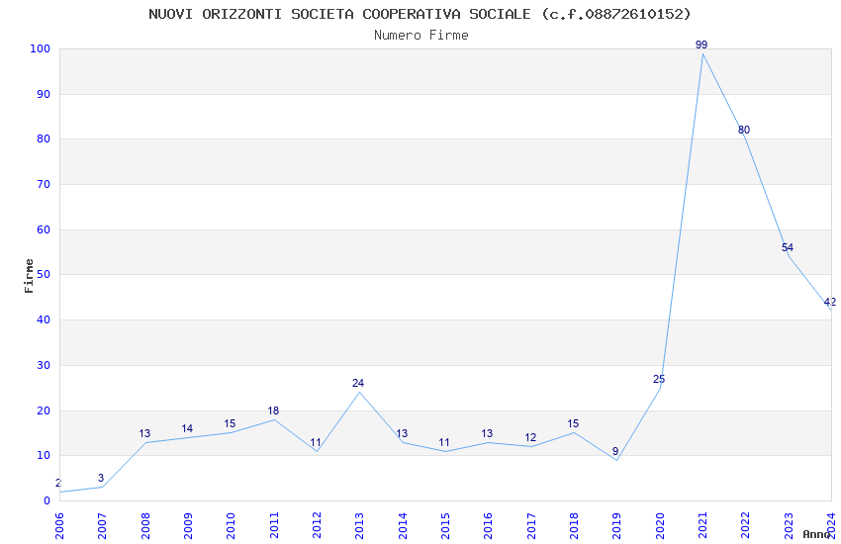Select the data label 42 for 2024

(830, 303)
